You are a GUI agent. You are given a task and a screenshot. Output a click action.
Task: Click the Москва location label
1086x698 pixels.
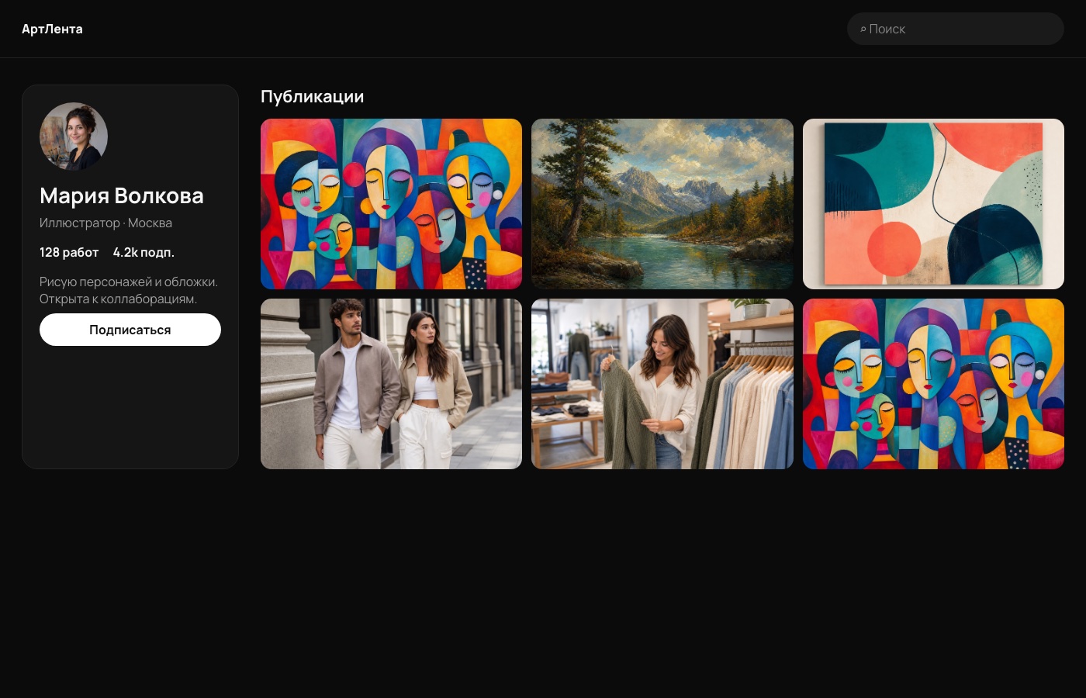click(150, 223)
